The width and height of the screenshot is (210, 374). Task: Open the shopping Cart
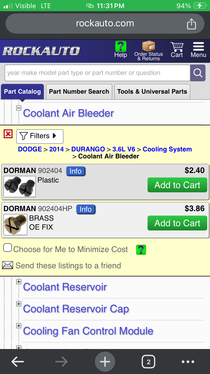177,50
